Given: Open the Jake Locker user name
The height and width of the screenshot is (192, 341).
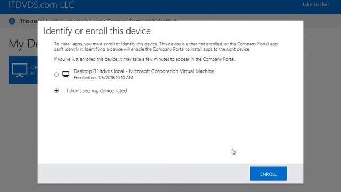Looking at the screenshot, I should (x=315, y=5).
